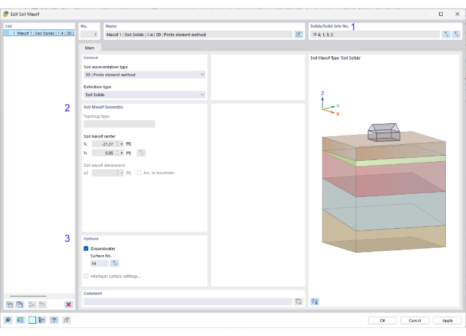Image resolution: width=466 pixels, height=336 pixels.
Task: Toggle Acc. to boreholes checkbox
Action: (139, 173)
